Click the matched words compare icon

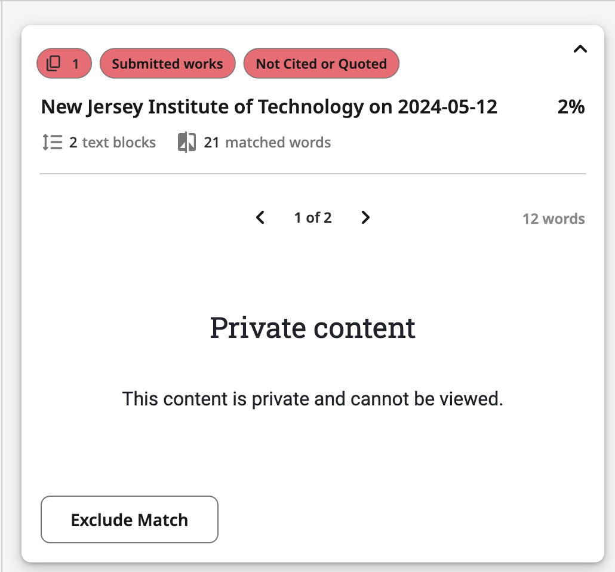click(187, 143)
